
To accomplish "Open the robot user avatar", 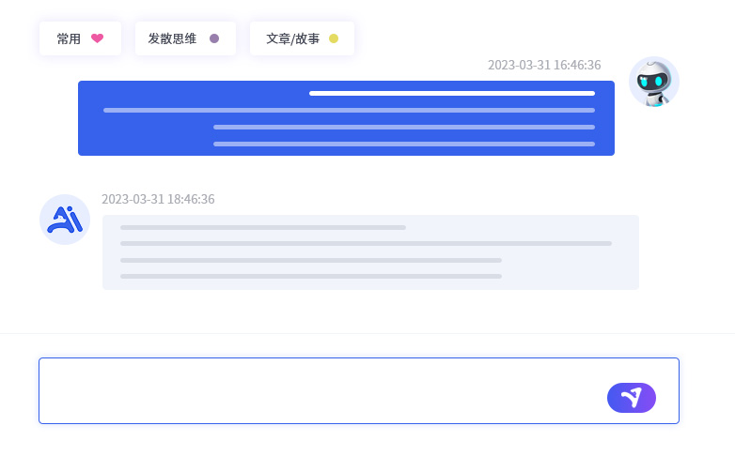I will (x=653, y=82).
